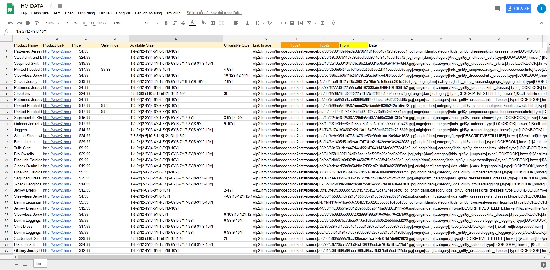Open the horizontal align dropdown
This screenshot has height=270, width=550.
point(238,23)
